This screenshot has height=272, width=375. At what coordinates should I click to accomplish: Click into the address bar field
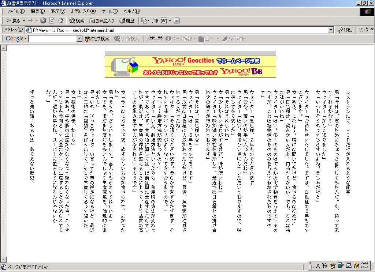tap(180, 30)
